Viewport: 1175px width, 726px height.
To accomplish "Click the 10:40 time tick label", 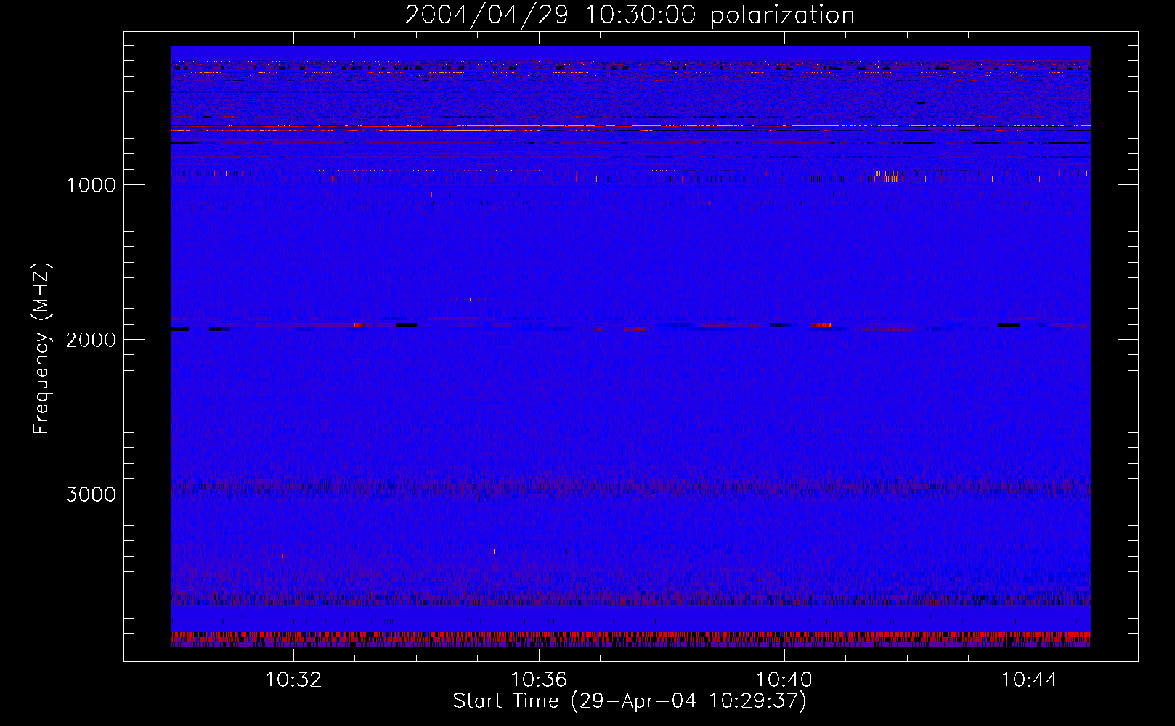I will coord(784,680).
